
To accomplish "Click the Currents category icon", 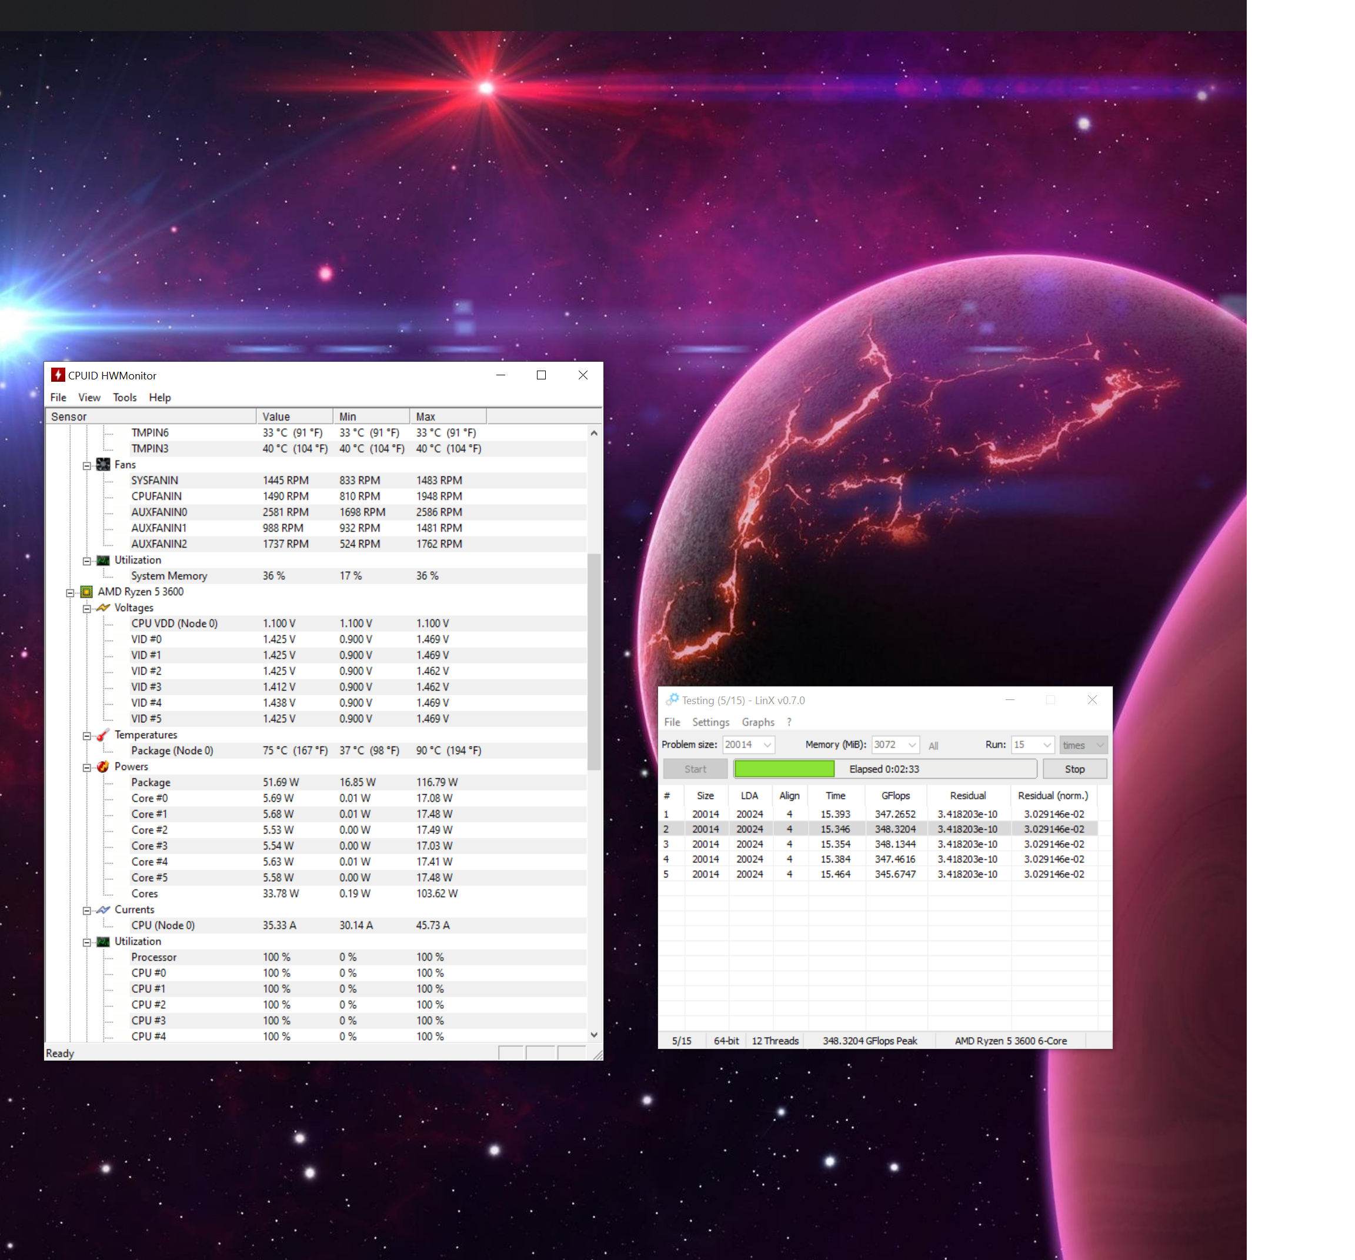I will point(103,909).
